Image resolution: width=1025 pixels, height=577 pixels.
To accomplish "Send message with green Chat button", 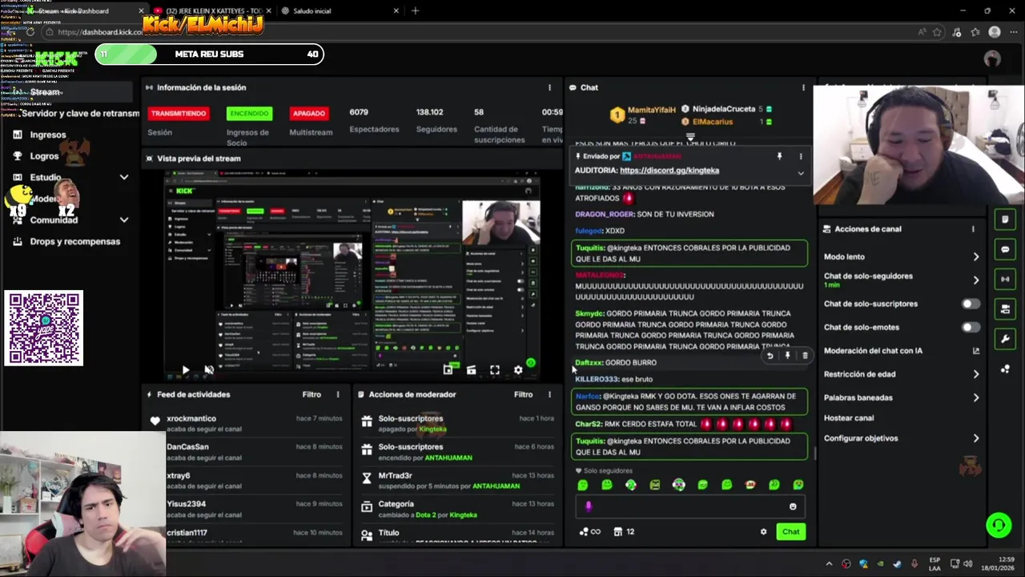I will click(x=790, y=531).
